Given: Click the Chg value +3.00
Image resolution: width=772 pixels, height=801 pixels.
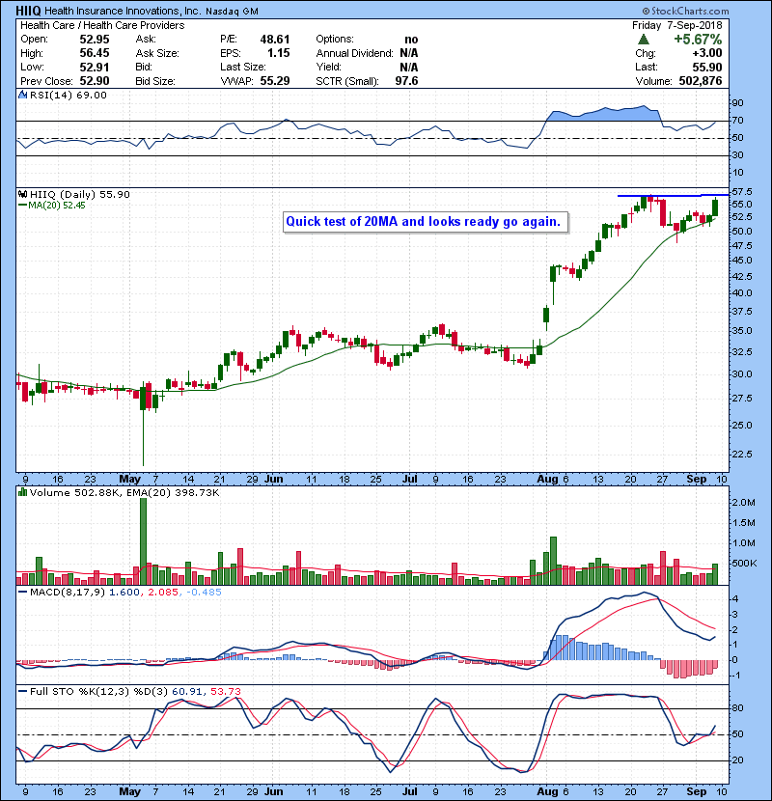Looking at the screenshot, I should click(707, 53).
